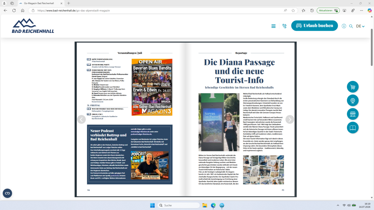374x210 pixels.
Task: Open the screenshot tool icon
Action: coord(344,11)
